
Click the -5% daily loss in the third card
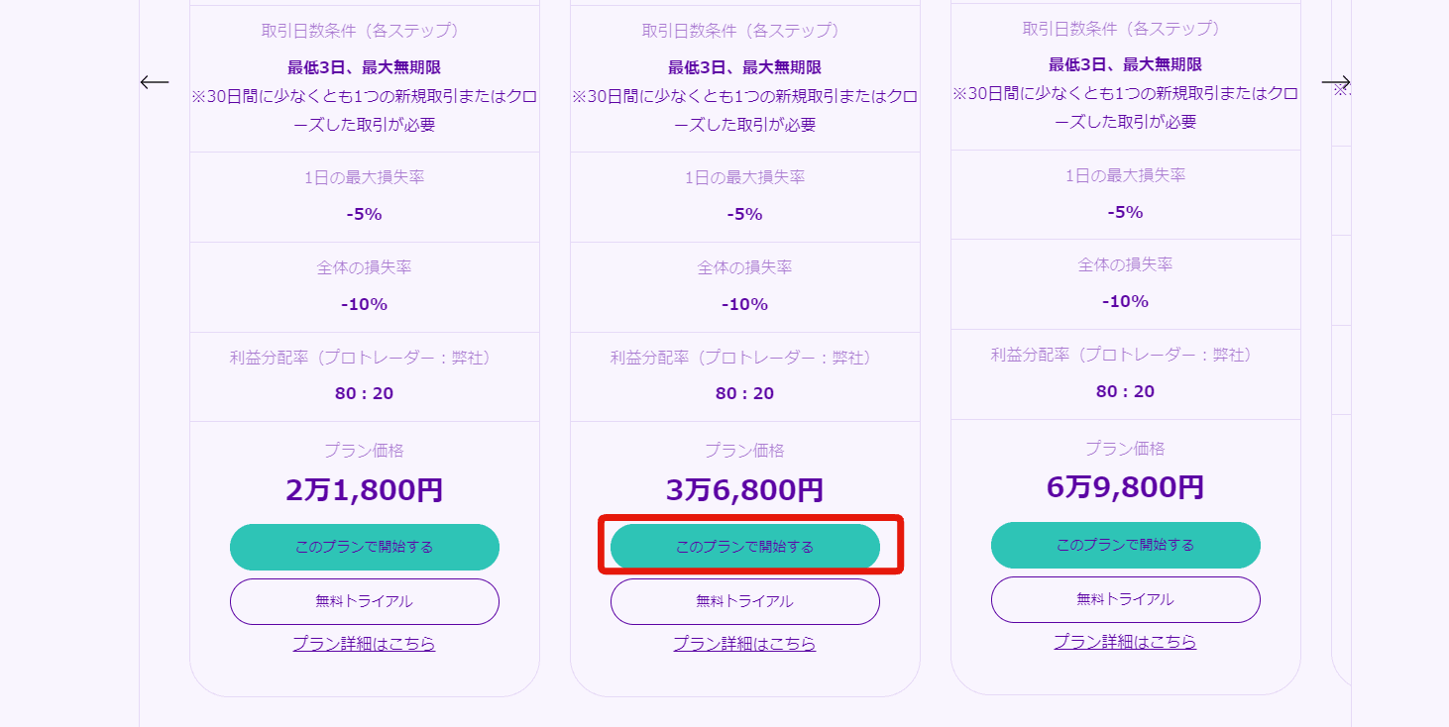pos(1125,212)
